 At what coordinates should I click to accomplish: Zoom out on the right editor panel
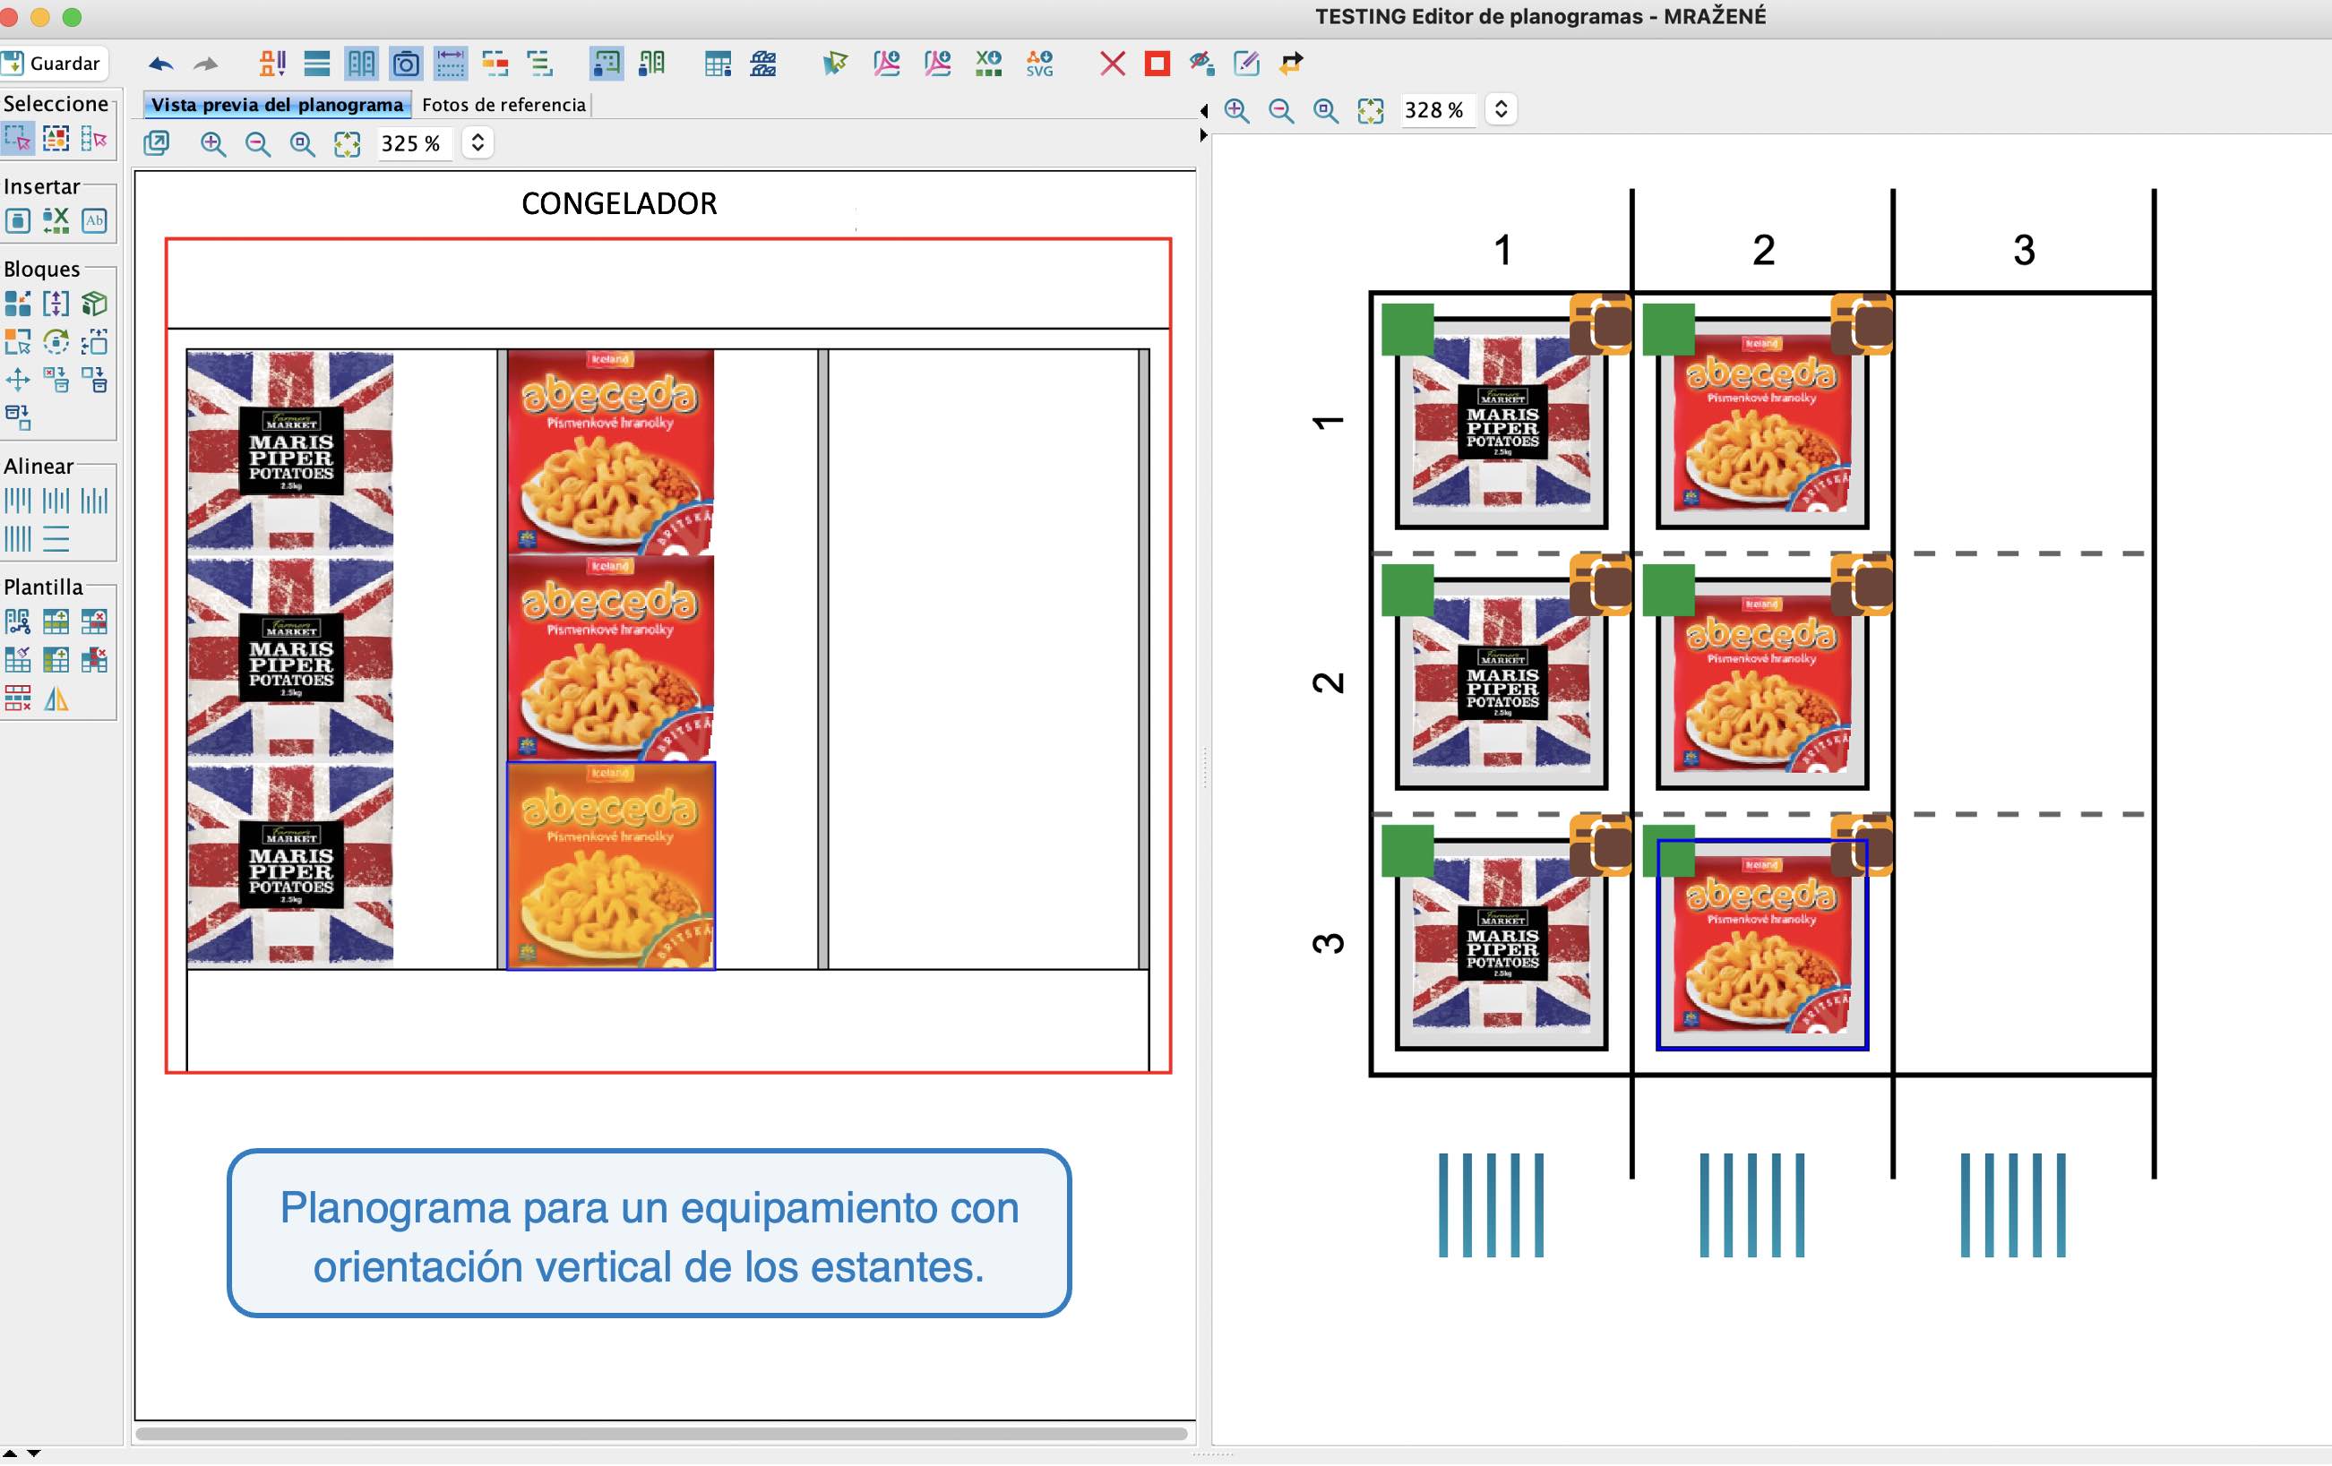coord(1281,110)
